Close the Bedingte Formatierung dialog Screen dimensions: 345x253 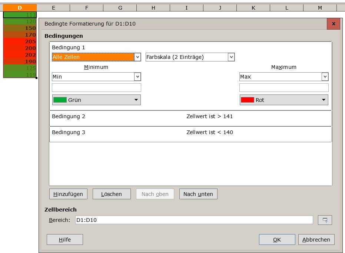333,24
